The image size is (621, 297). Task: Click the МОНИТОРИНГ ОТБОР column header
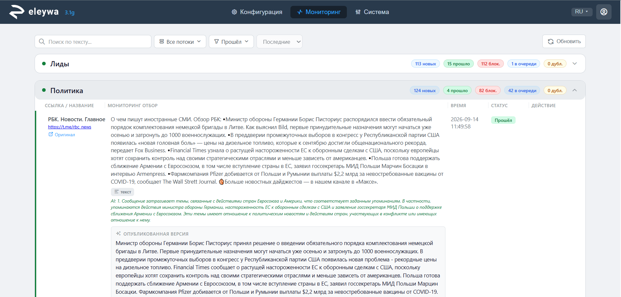132,106
